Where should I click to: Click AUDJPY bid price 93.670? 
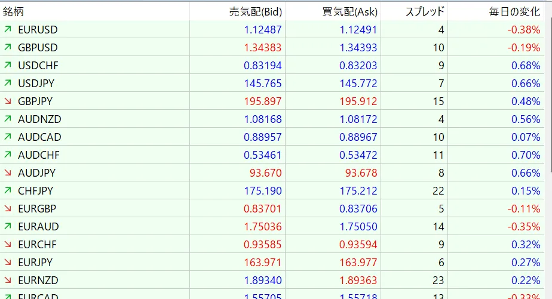click(x=265, y=172)
